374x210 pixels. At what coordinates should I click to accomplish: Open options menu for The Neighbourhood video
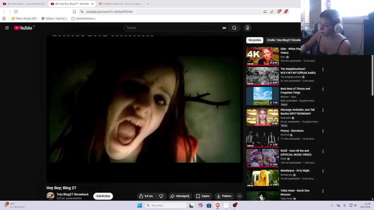pos(323,69)
